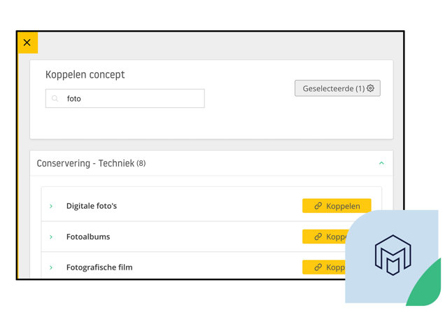The height and width of the screenshot is (334, 445).
Task: Collapse the Conservering - Techniek section arrow
Action: (x=381, y=163)
